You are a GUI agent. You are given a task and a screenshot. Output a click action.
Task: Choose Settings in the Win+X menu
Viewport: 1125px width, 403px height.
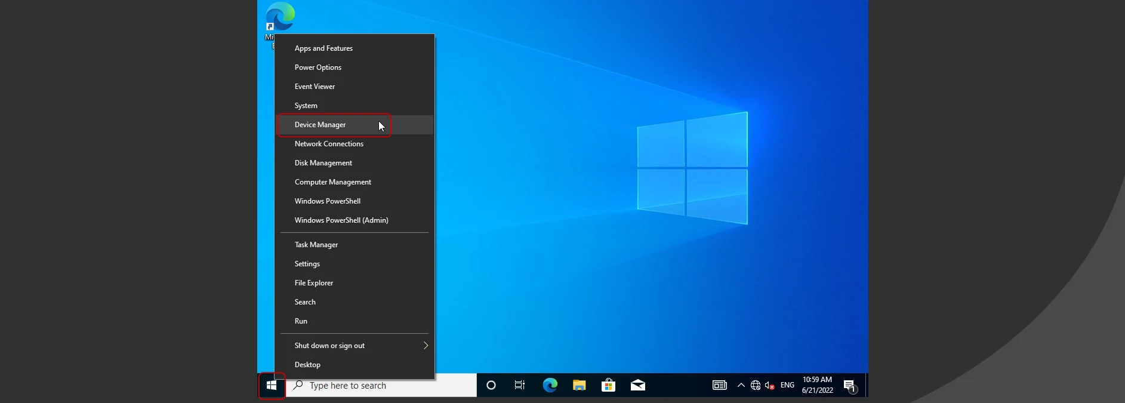355,264
